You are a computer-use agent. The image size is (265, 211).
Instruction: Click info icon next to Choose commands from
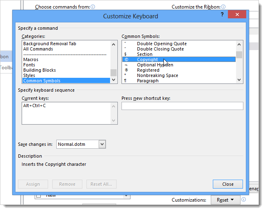click(93, 7)
